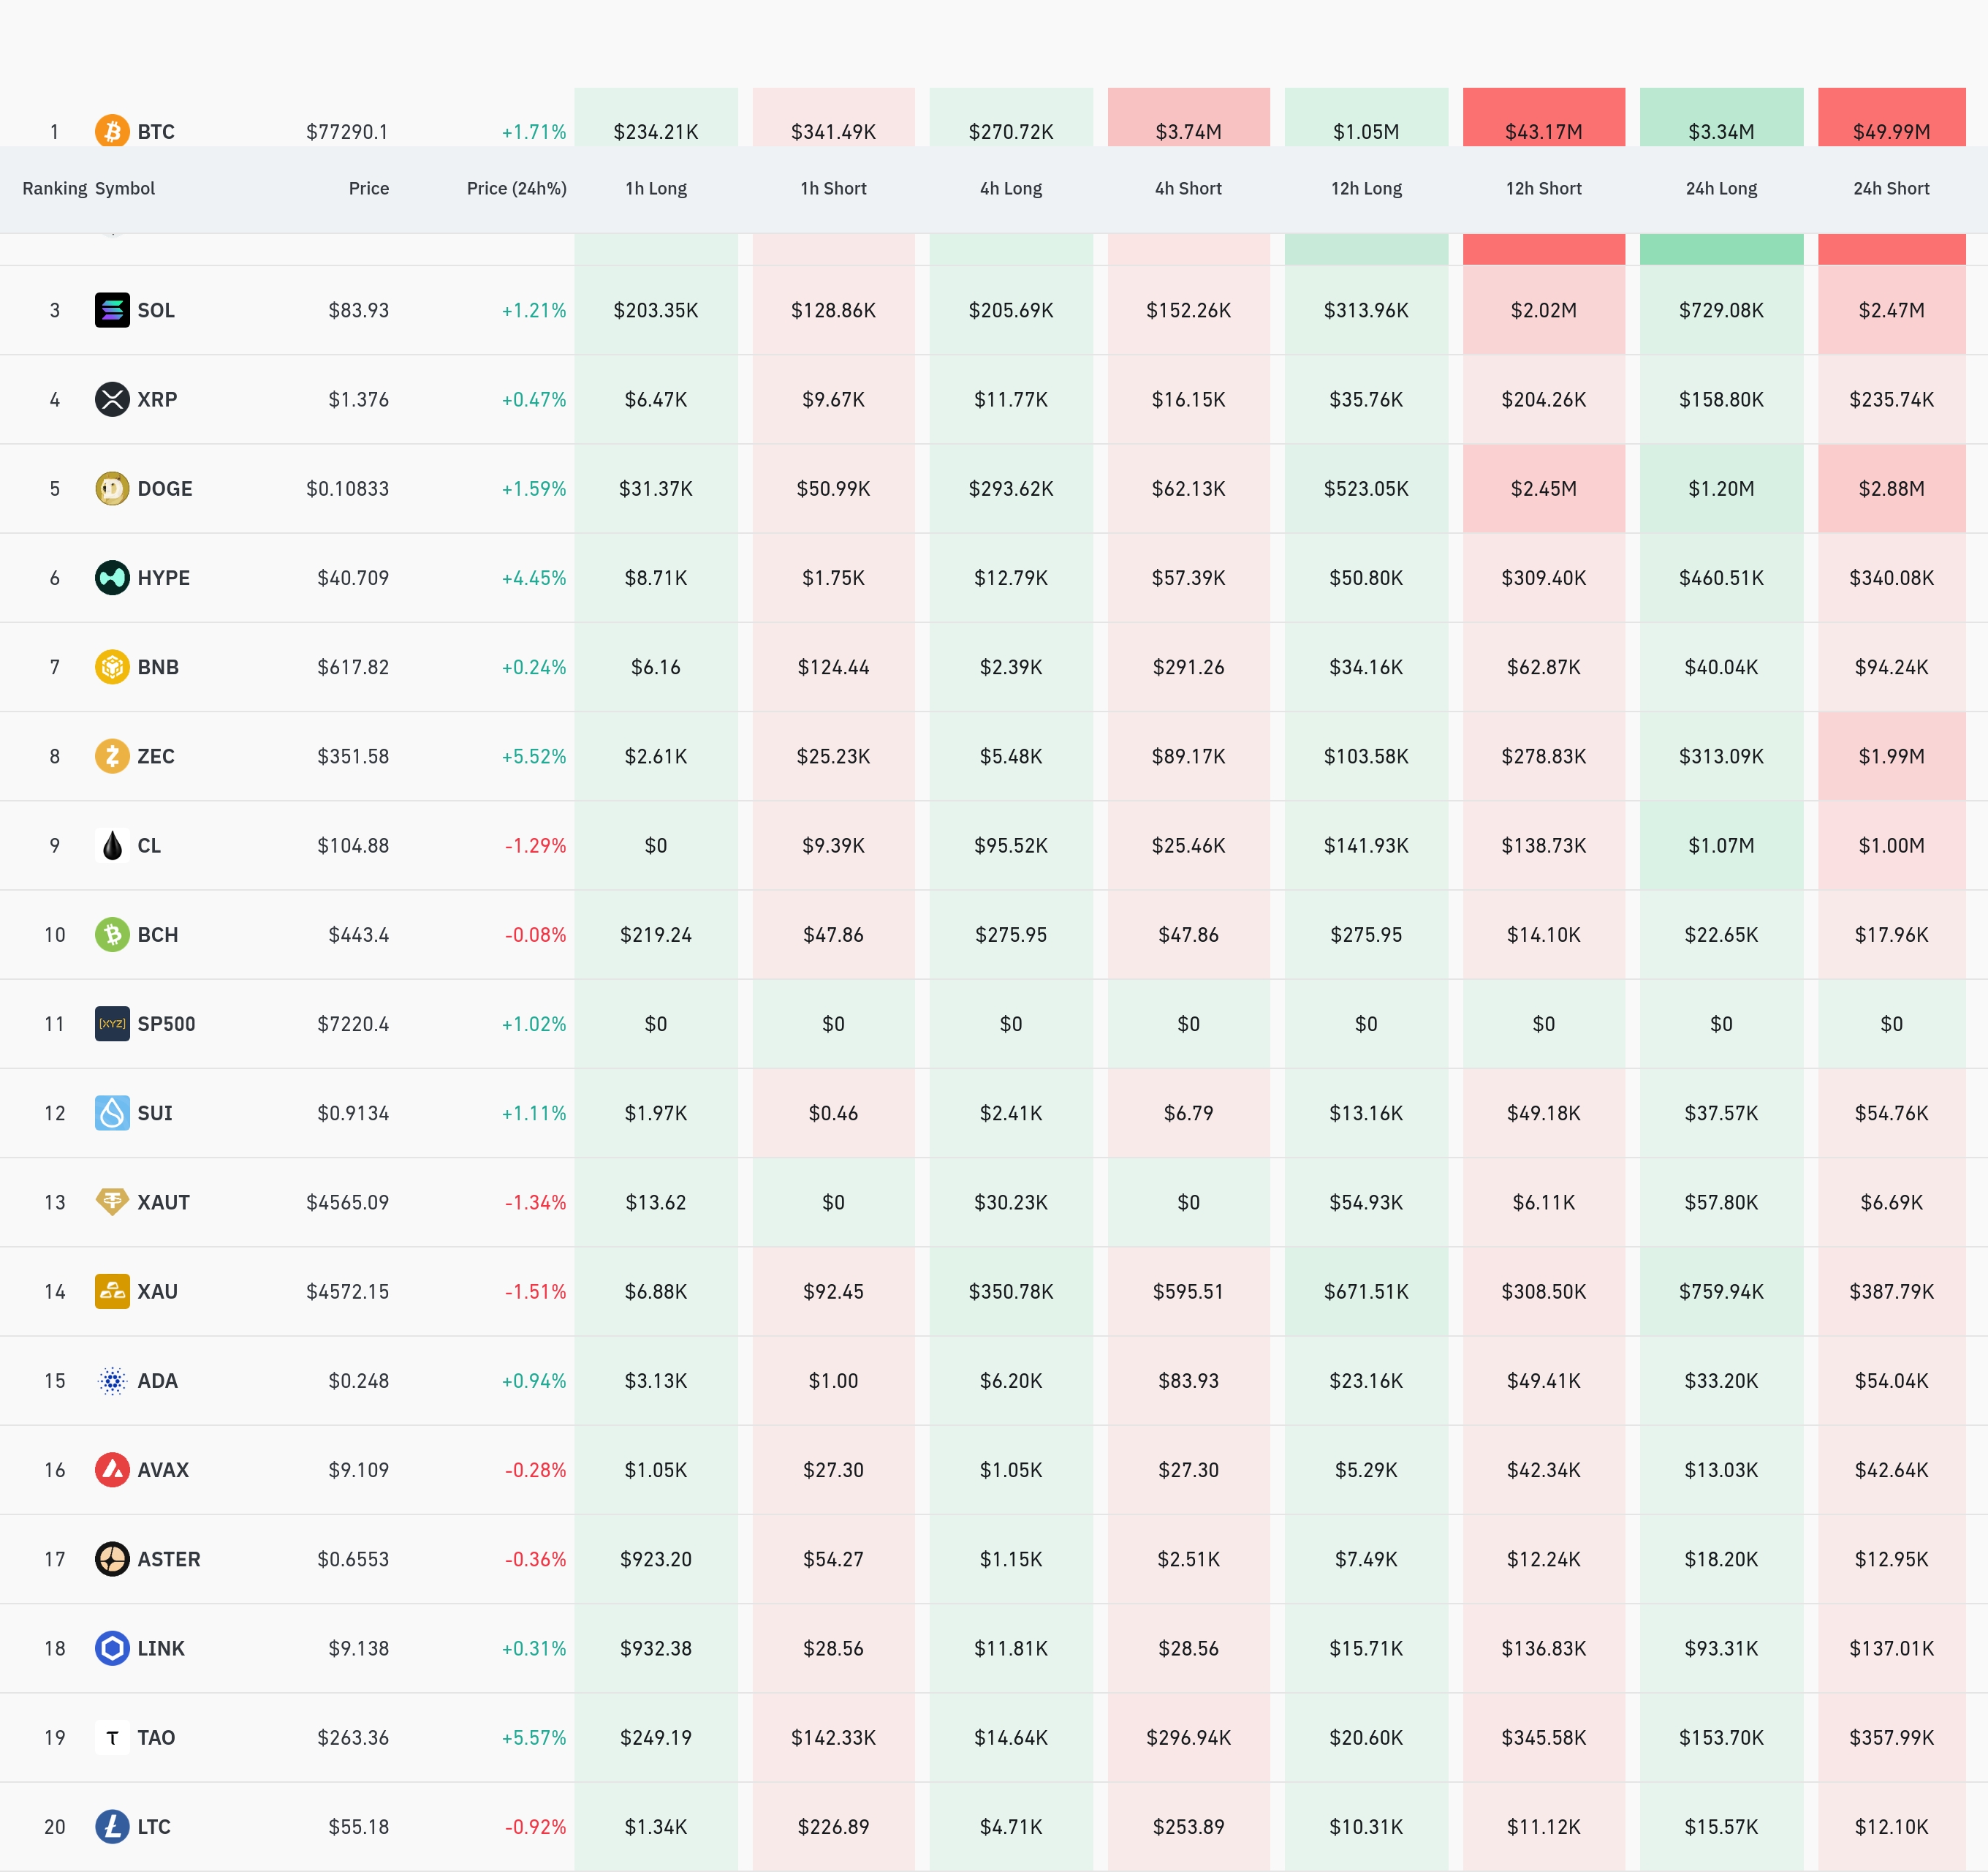
Task: Click the blue SUI droplet icon
Action: tap(112, 1112)
